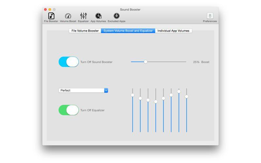Switch to Individual App Volumes tab
261x163 pixels.
pos(173,31)
